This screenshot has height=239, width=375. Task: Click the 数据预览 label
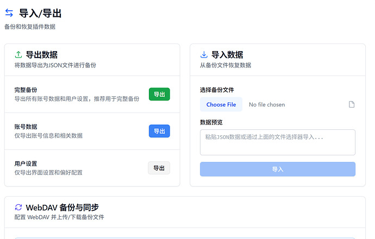click(211, 122)
